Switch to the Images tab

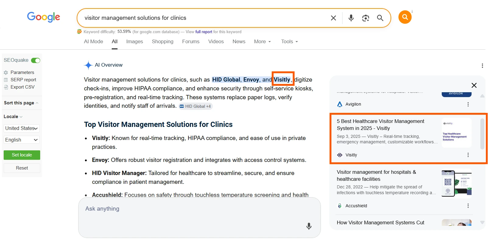[x=135, y=42]
